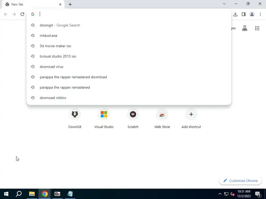
Task: Open the notepad-like taskbar app
Action: point(70,194)
